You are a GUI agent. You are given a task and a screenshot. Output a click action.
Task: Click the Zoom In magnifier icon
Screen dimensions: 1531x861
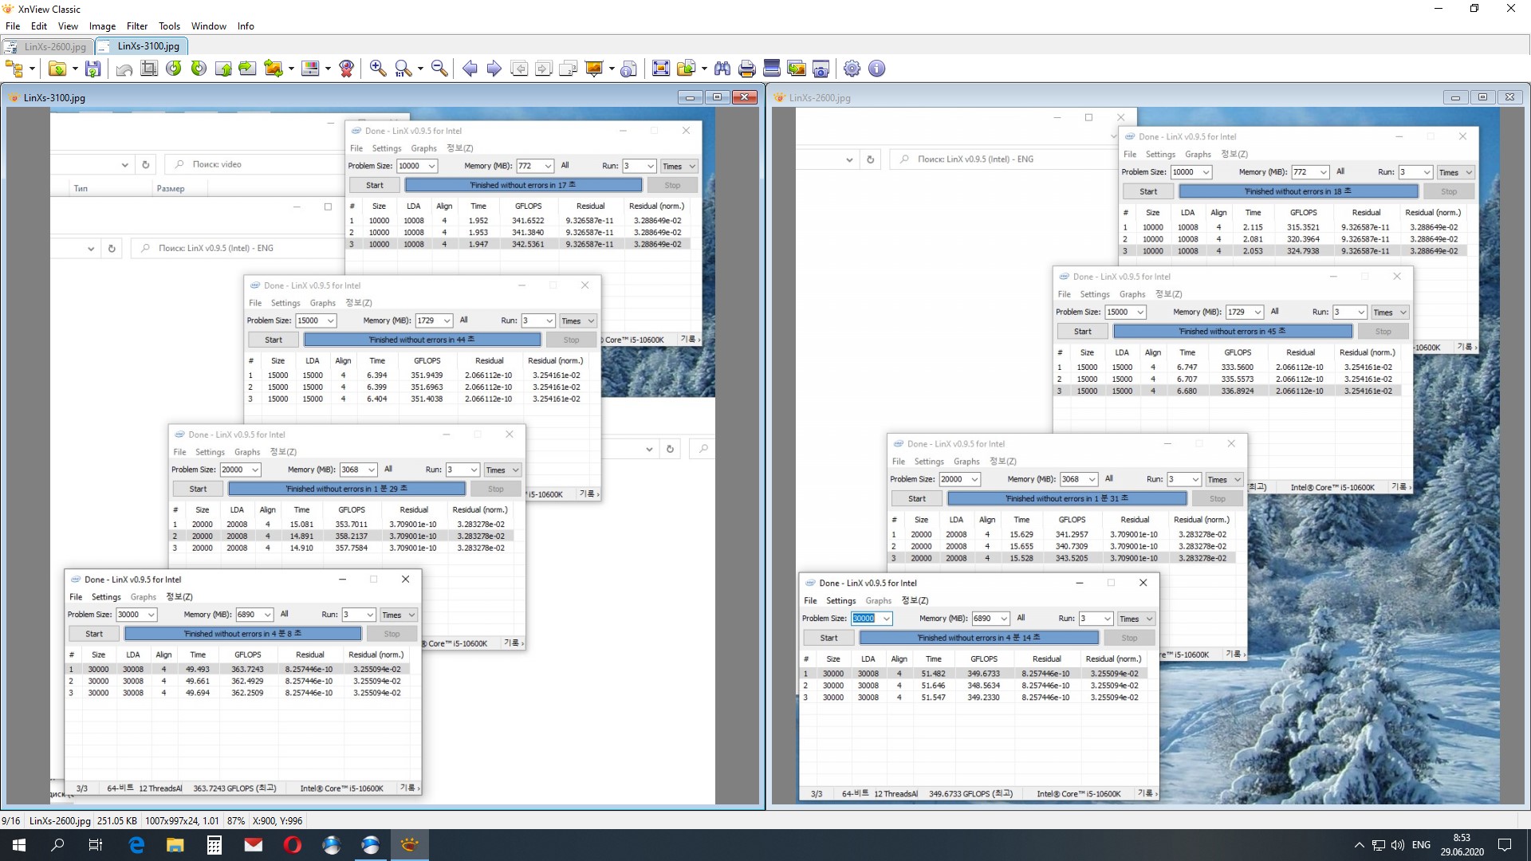click(x=378, y=69)
